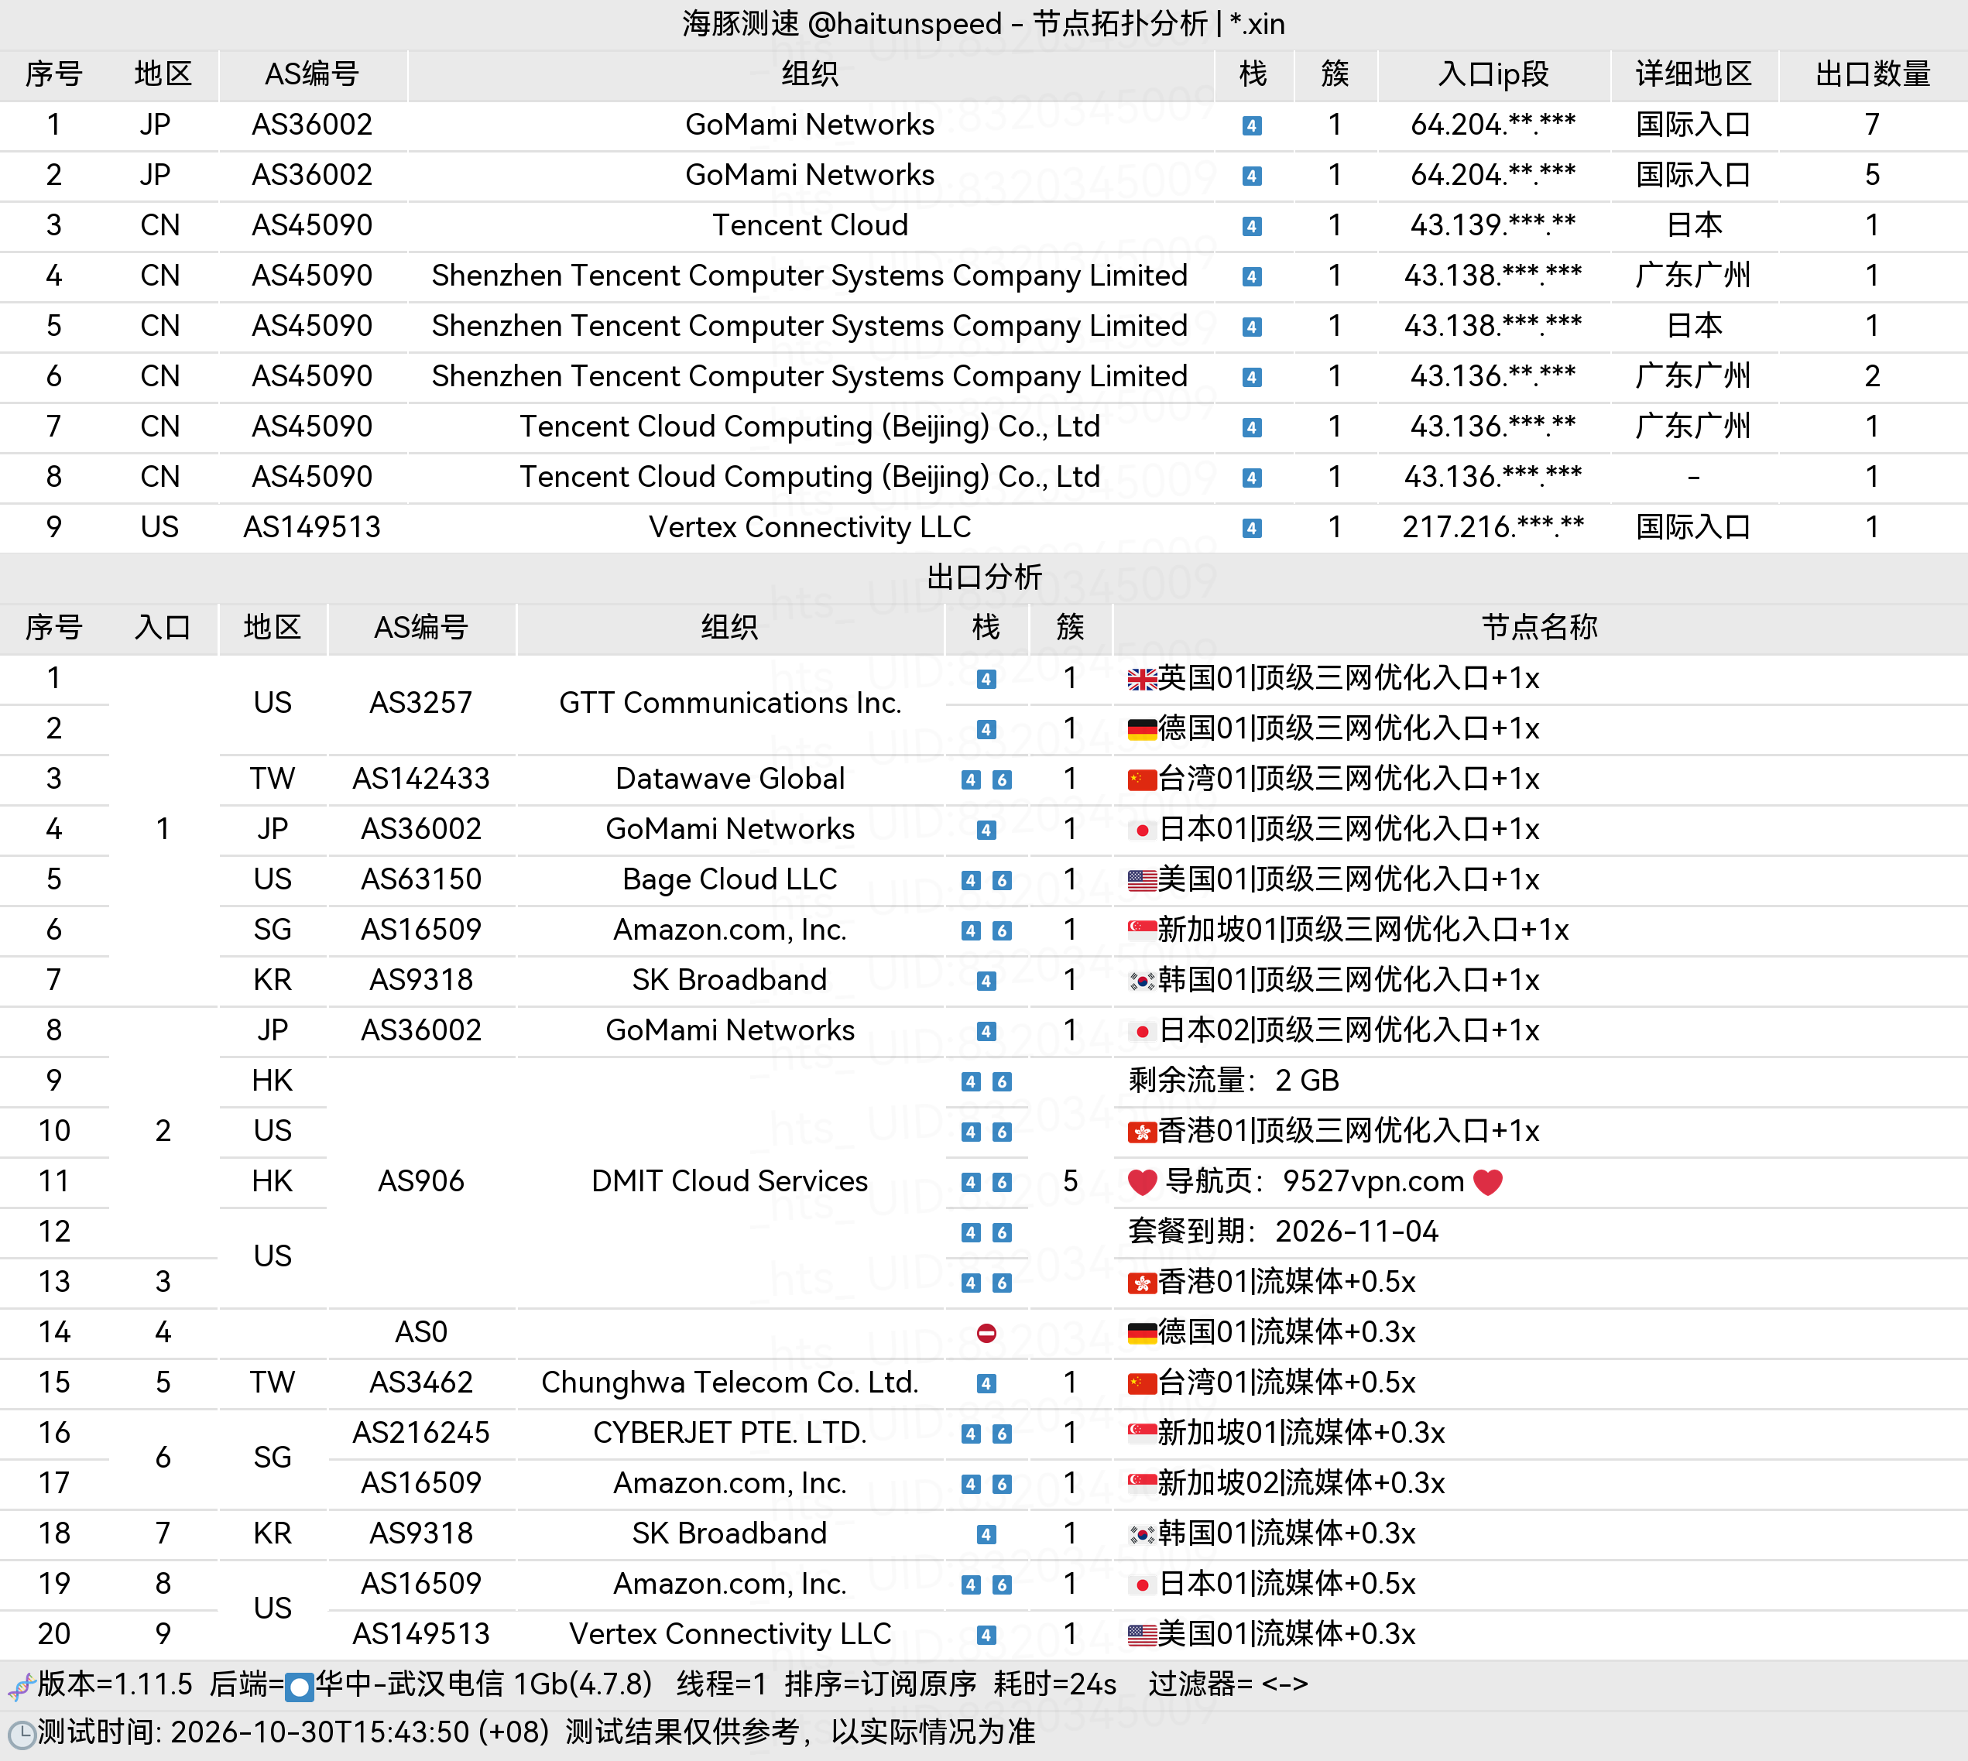Screen dimensions: 1968x1761
Task: Click the IPv4 badge in the Chunghwa Telecom row
Action: click(x=986, y=1384)
